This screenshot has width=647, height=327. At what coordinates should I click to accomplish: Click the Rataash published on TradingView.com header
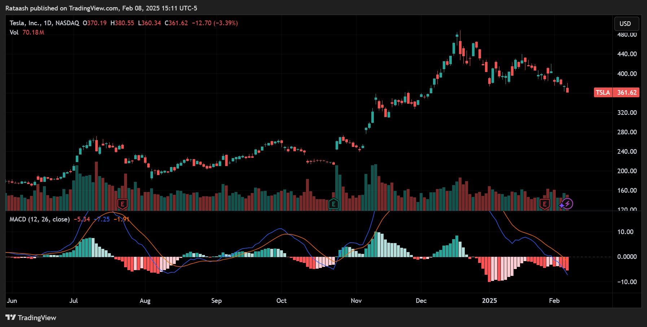(x=101, y=8)
